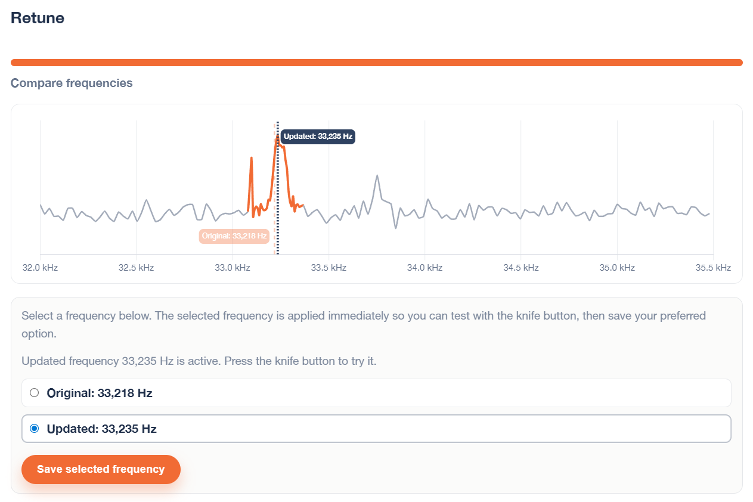The image size is (753, 502).
Task: Click the 'Updated frequency 33,235 Hz is active' message
Action: coord(199,361)
